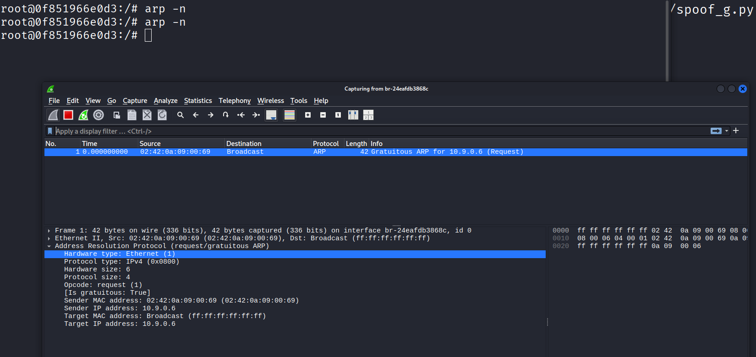
Task: Click into the display filter field
Action: [367, 131]
